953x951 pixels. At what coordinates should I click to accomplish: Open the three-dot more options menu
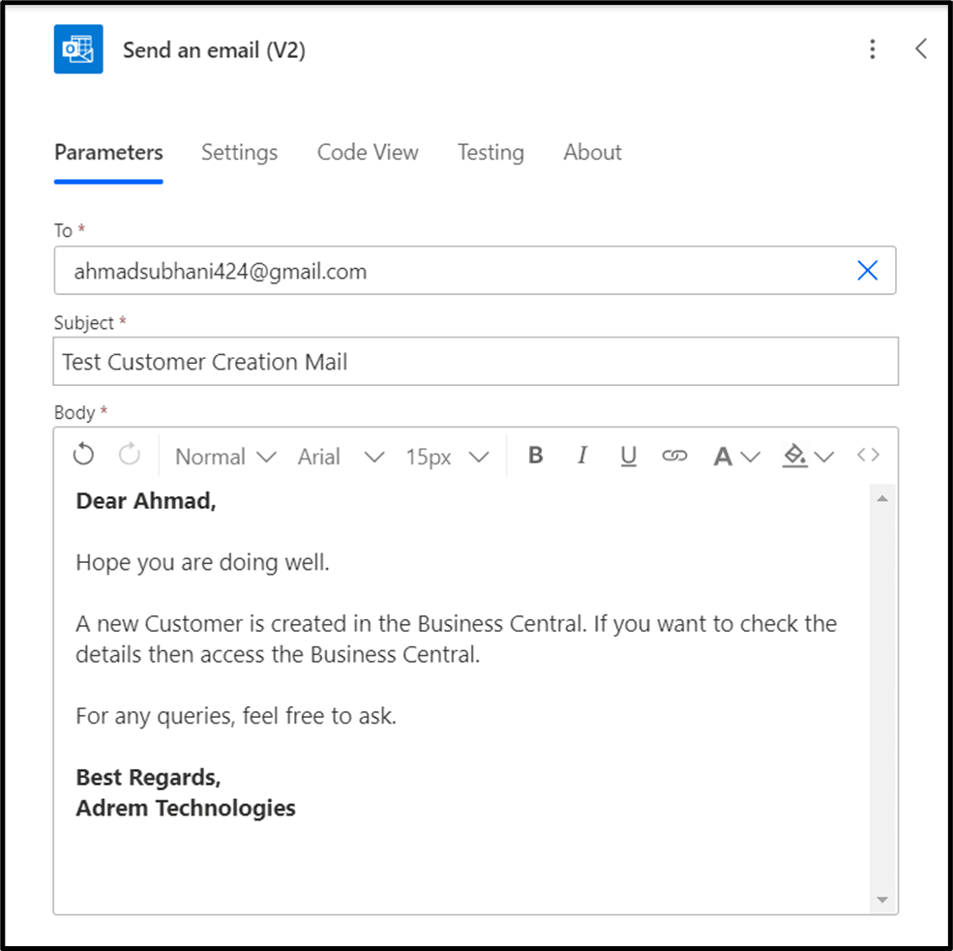tap(873, 49)
